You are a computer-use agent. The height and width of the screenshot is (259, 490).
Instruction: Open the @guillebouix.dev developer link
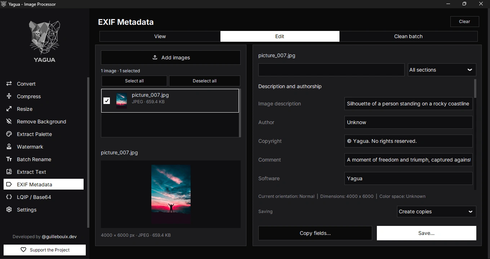59,237
